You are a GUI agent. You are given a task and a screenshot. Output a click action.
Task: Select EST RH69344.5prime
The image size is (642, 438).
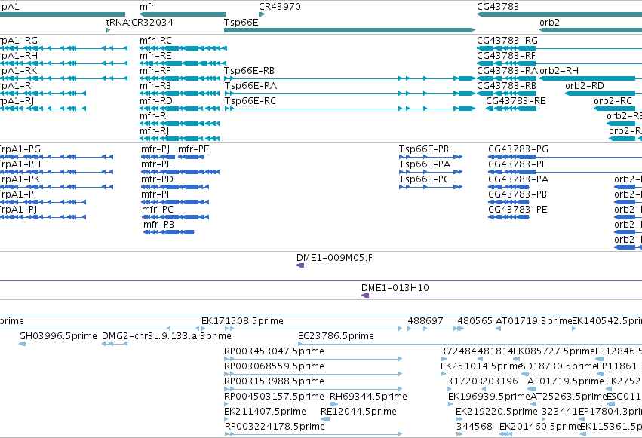pyautogui.click(x=368, y=397)
